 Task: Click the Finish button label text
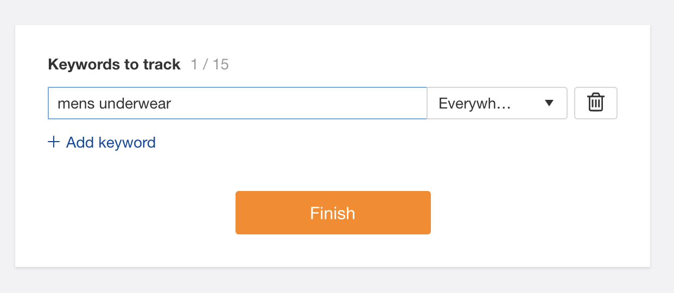tap(333, 213)
